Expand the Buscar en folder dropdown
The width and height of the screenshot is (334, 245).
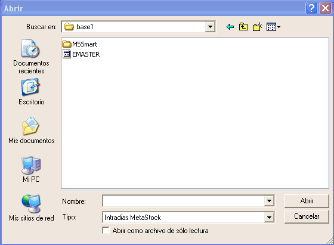tap(210, 27)
